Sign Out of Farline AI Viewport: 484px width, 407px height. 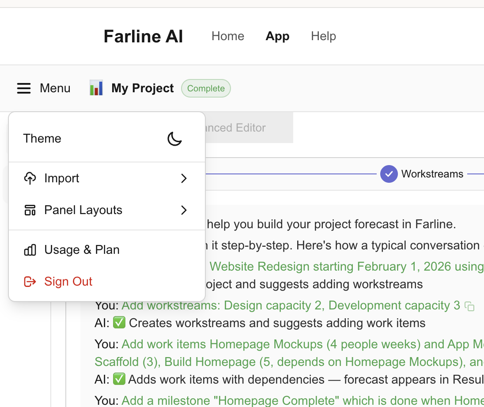click(68, 281)
